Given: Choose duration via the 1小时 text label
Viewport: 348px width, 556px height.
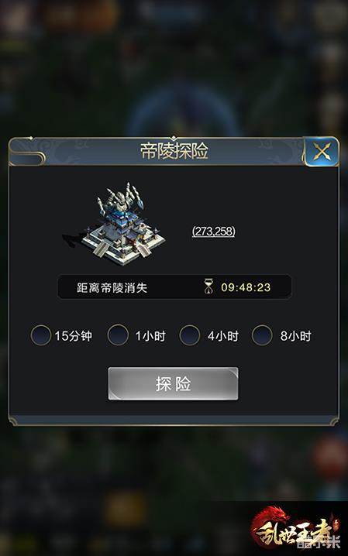Looking at the screenshot, I should 150,335.
